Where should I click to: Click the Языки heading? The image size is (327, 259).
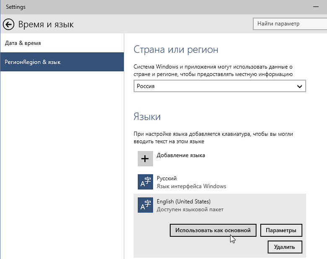147,117
